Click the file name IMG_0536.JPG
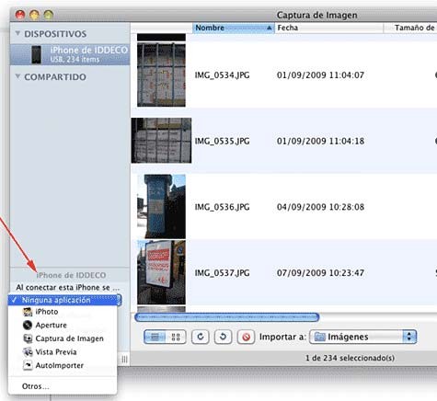This screenshot has width=437, height=401. [222, 207]
